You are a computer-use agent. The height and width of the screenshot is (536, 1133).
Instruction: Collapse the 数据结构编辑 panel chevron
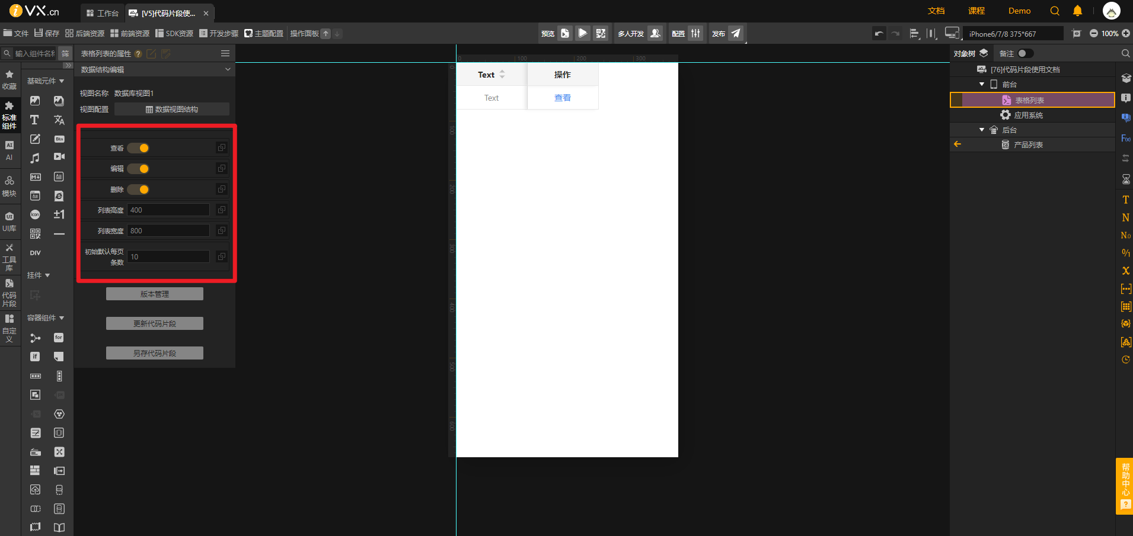pos(228,70)
